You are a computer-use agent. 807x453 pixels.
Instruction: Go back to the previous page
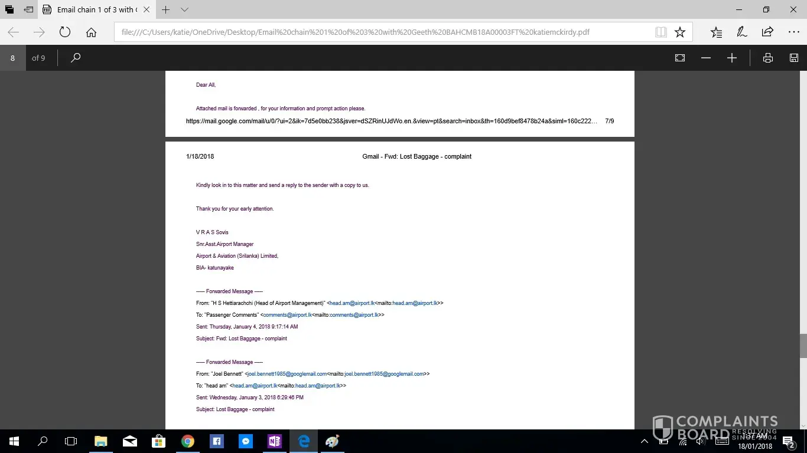[x=13, y=32]
